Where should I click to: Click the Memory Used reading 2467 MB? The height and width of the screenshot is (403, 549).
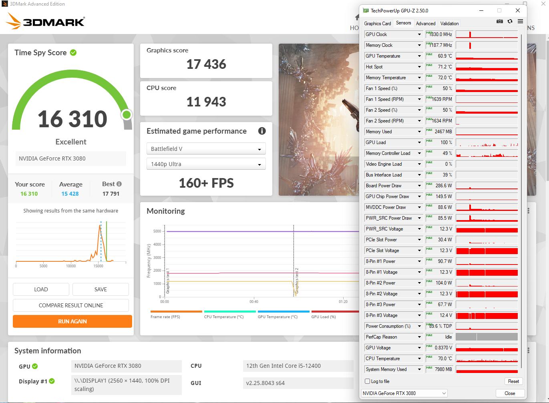(439, 132)
